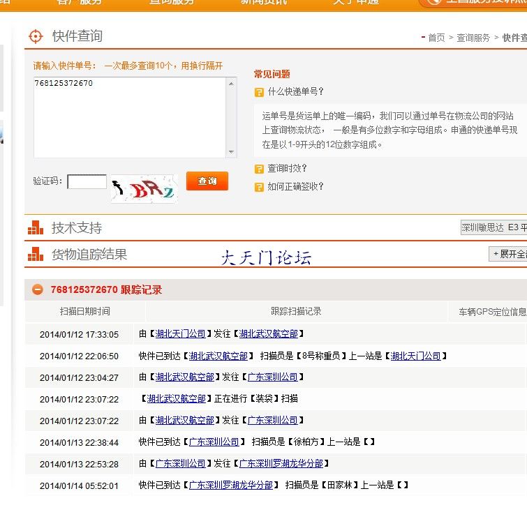Open 广东深圳罗湖龙华分部 link in the last row

(x=231, y=485)
